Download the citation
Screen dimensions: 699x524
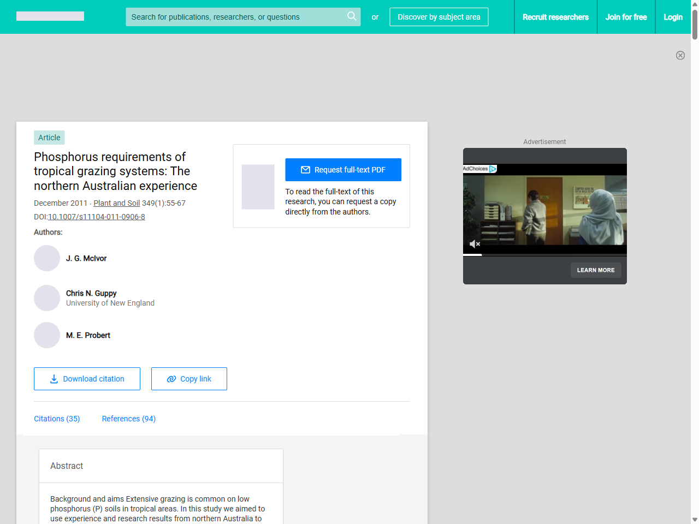pyautogui.click(x=87, y=379)
